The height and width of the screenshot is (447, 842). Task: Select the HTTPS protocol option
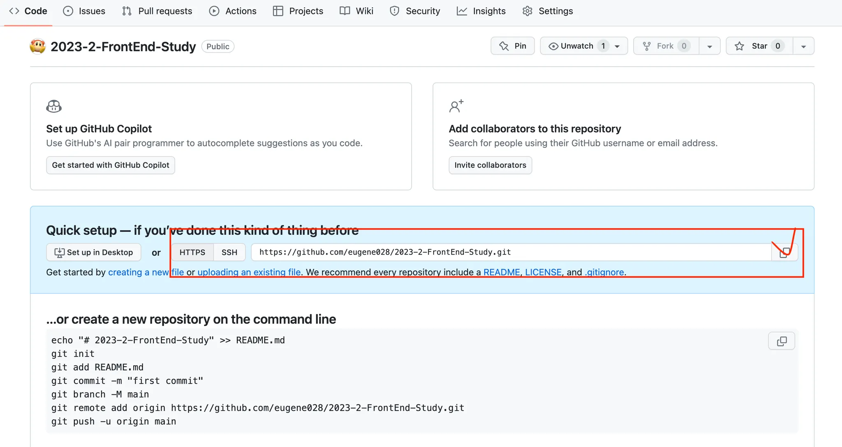[192, 252]
